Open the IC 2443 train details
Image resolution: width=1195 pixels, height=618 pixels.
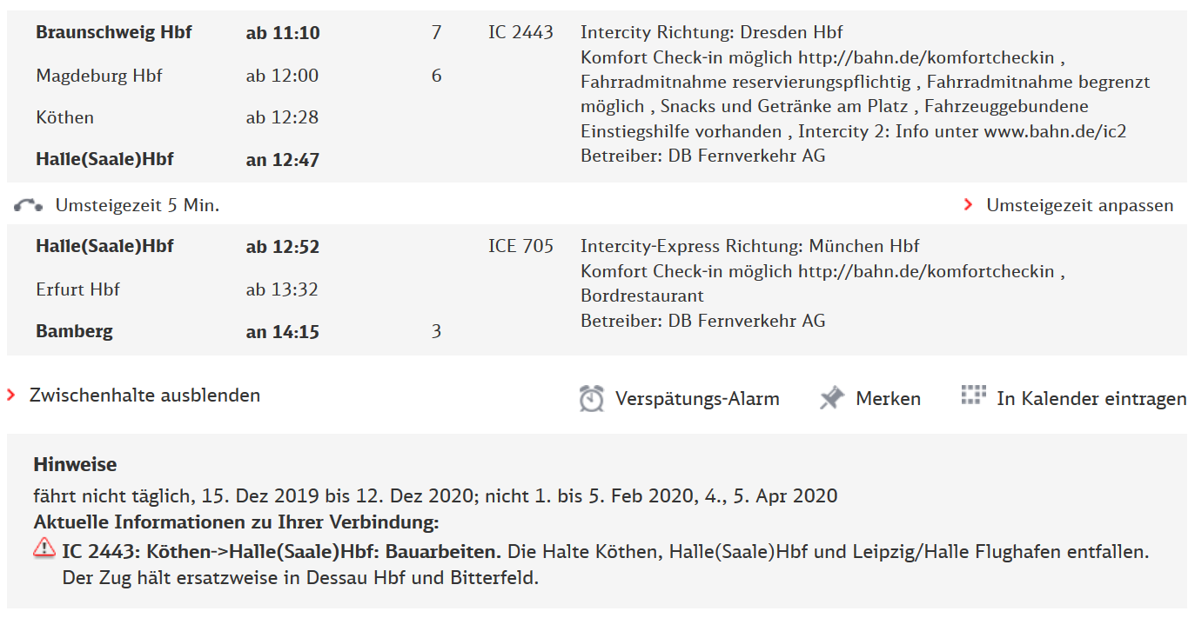(x=520, y=31)
